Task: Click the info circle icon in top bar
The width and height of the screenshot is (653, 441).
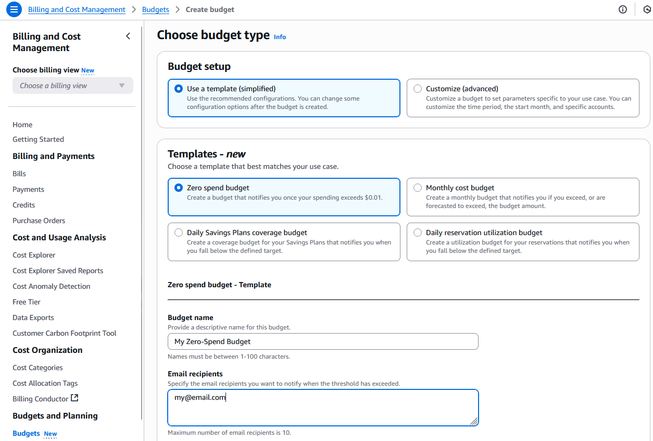Action: pyautogui.click(x=622, y=9)
